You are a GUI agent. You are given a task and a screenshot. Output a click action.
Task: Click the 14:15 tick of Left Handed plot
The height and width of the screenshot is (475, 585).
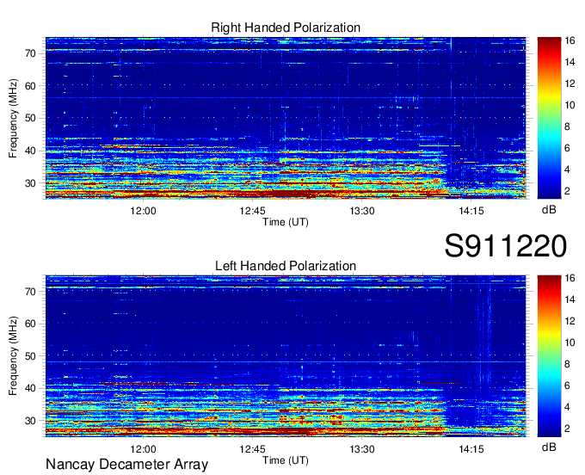click(x=471, y=449)
